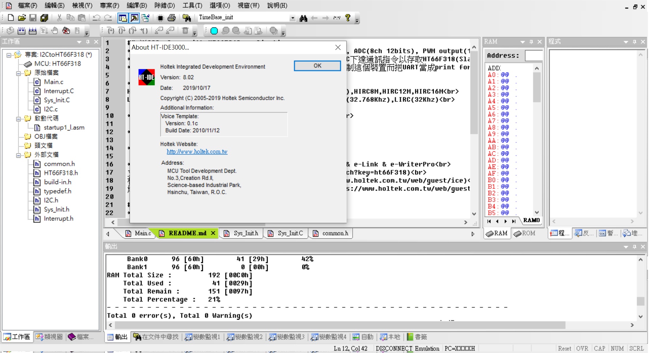Viewport: 649px width, 353px height.
Task: Open the 專案(P) Project menu
Action: 109,5
